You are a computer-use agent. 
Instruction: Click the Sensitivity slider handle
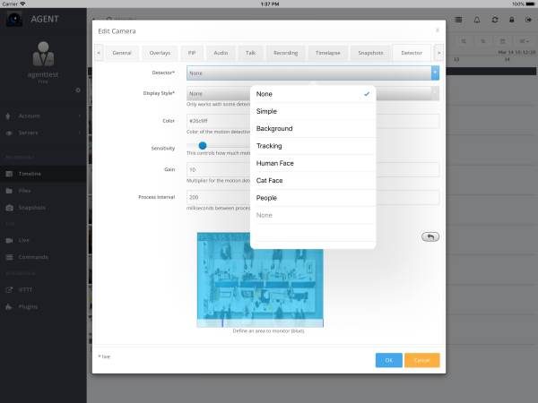[x=203, y=146]
